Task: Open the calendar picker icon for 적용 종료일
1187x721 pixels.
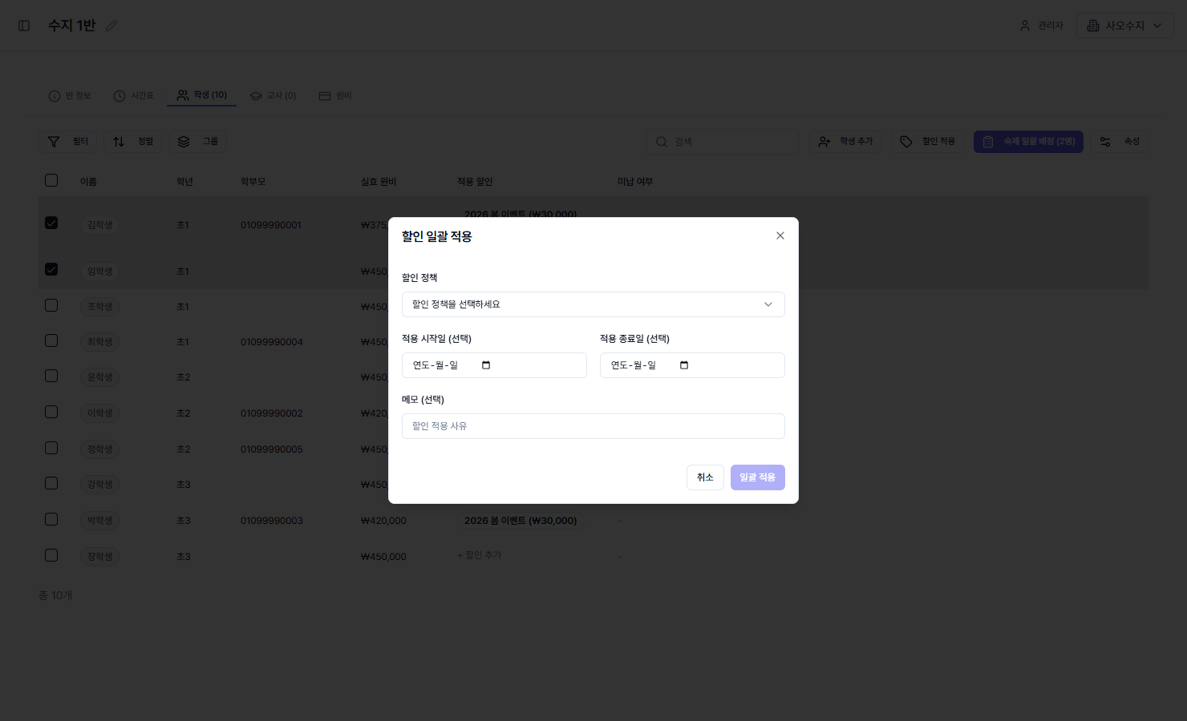Action: (x=684, y=365)
